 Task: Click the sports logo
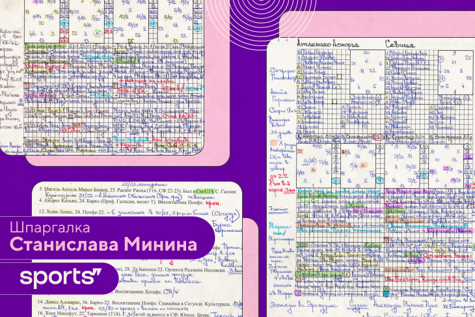[61, 277]
